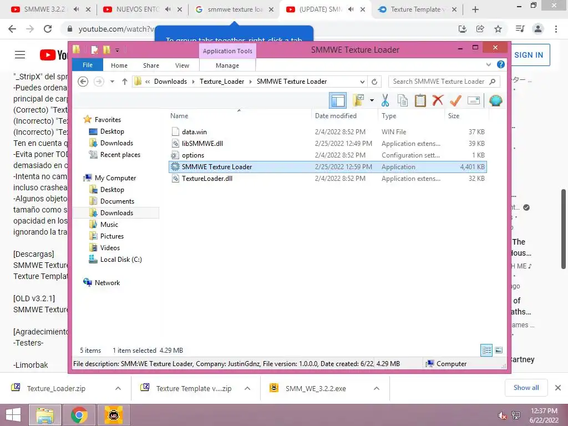This screenshot has width=568, height=426.
Task: Open the Home ribbon tab
Action: (x=119, y=65)
